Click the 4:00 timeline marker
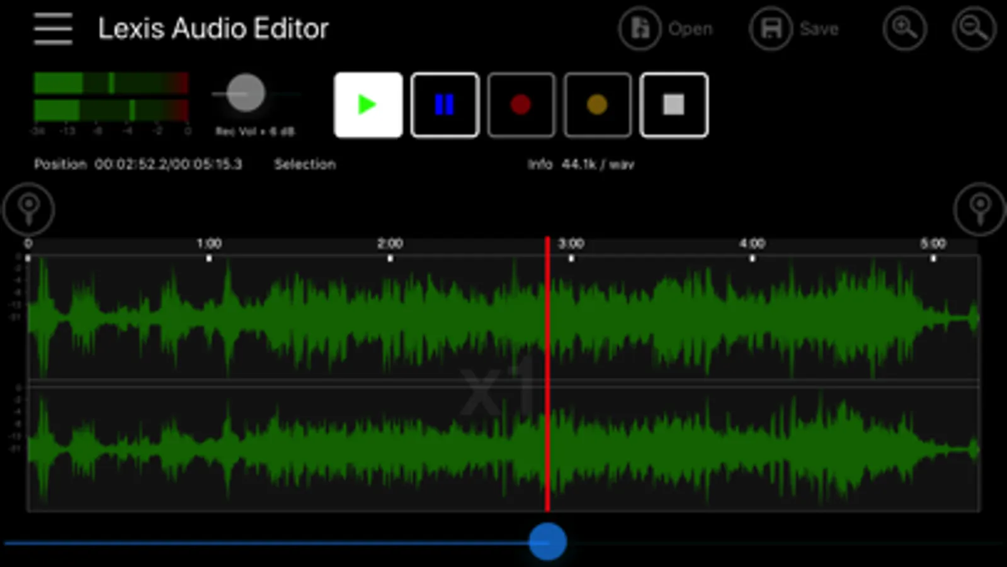The width and height of the screenshot is (1007, 567). pos(752,244)
